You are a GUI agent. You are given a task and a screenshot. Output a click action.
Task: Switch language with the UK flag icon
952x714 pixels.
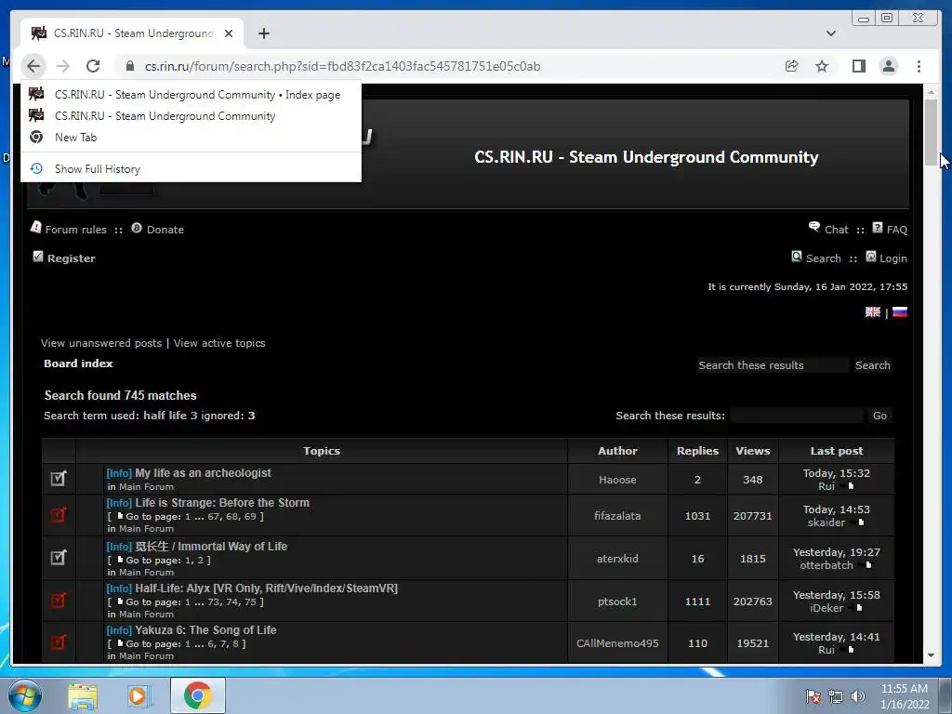tap(872, 312)
